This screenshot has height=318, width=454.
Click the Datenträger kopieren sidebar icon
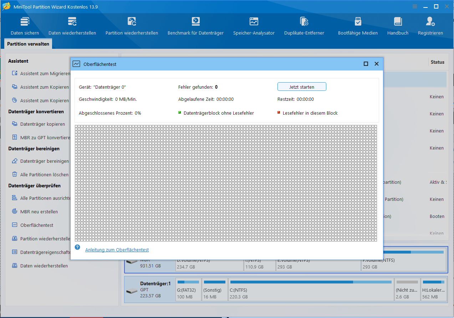(x=15, y=124)
